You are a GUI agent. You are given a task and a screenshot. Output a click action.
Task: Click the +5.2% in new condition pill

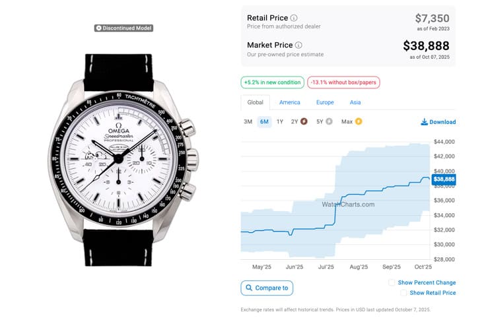click(x=272, y=82)
